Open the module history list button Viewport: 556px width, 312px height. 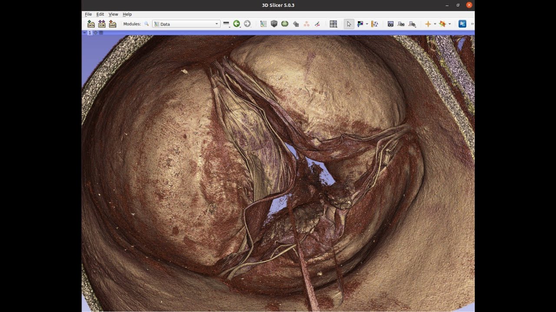tap(226, 24)
